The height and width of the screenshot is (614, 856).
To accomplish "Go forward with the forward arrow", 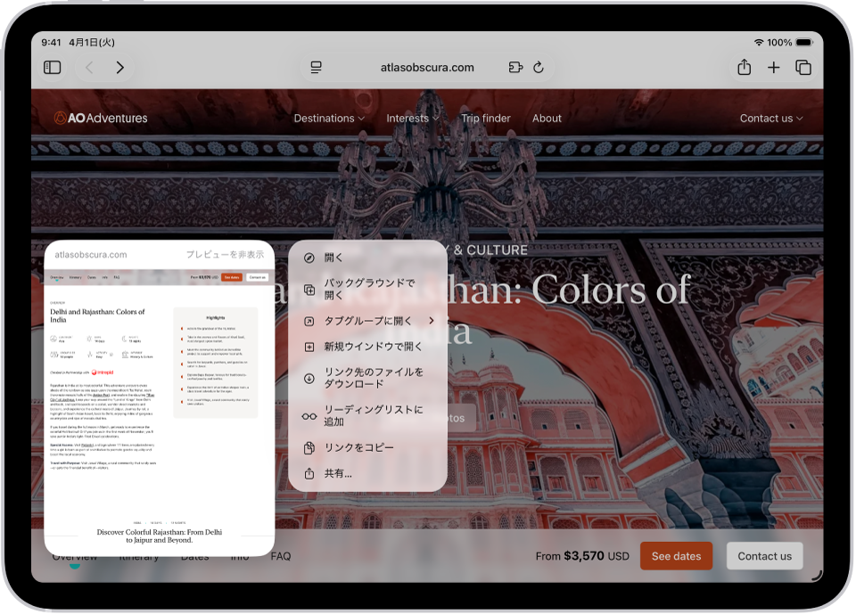I will 120,67.
